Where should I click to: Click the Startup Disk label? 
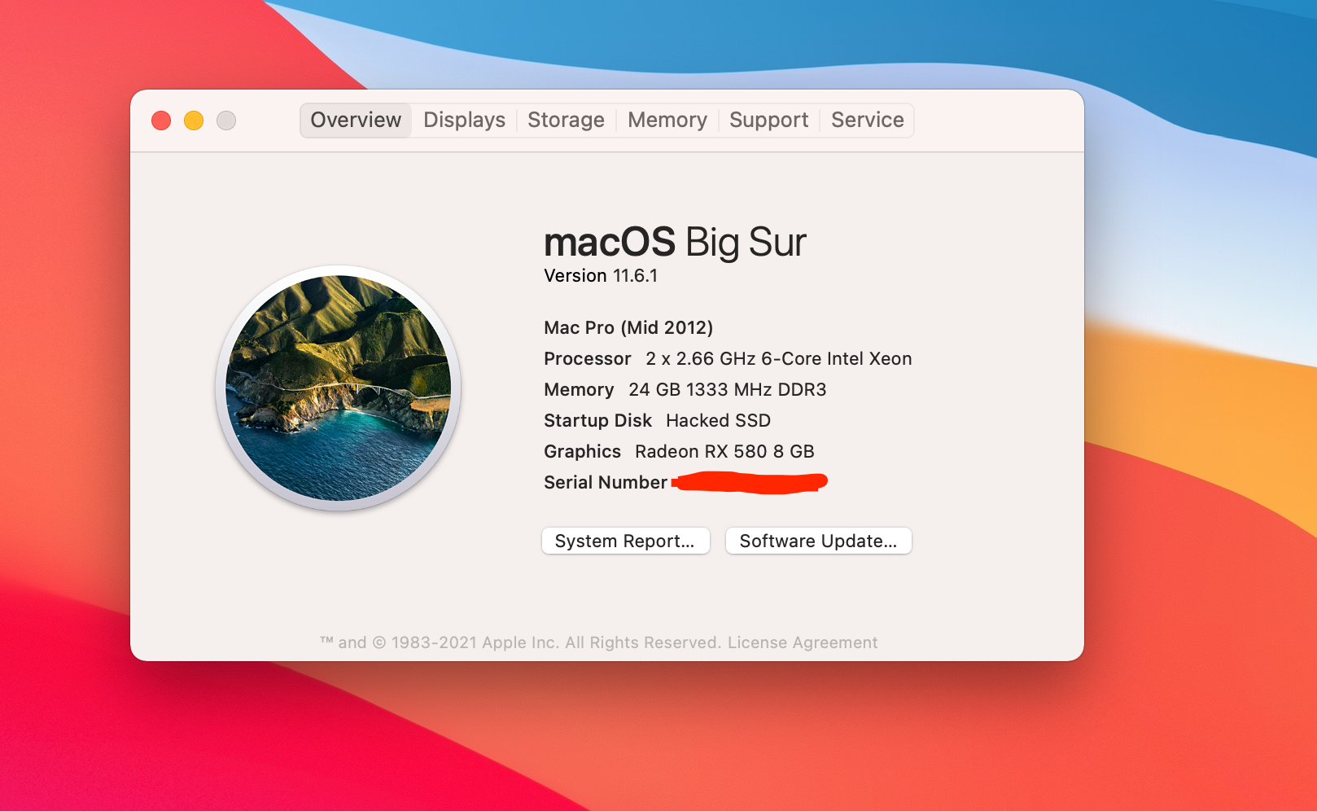[x=597, y=421]
